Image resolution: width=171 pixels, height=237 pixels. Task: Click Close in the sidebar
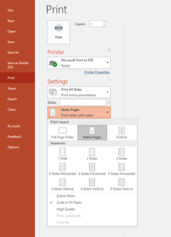[x=17, y=109]
